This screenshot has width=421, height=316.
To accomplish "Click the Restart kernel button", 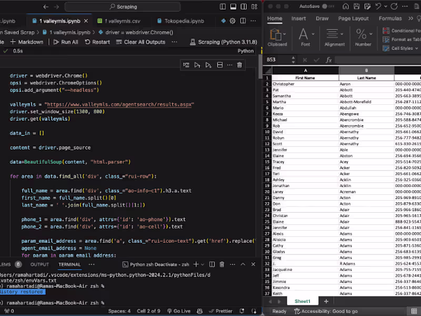I will (x=97, y=42).
